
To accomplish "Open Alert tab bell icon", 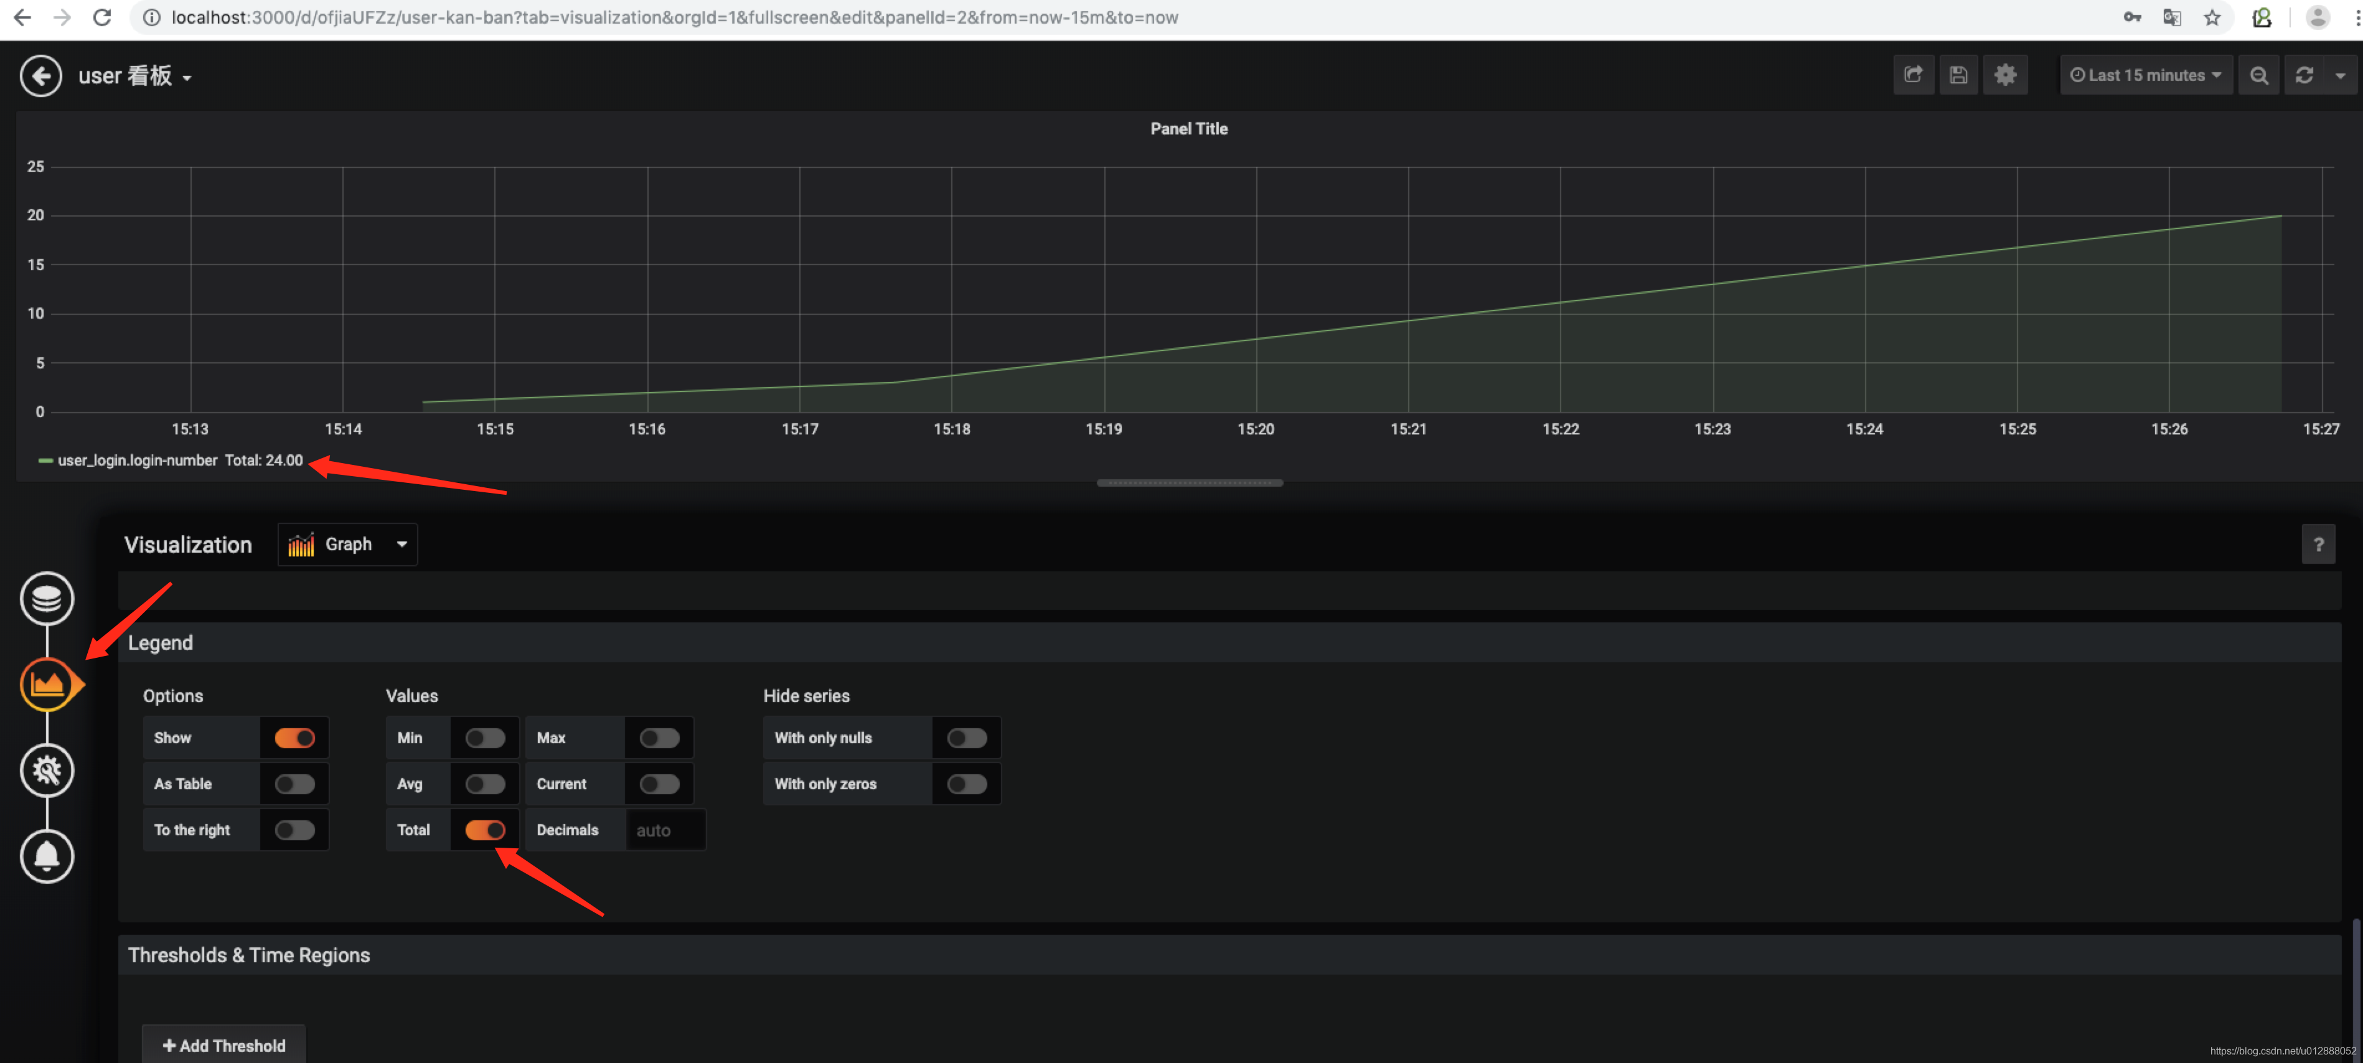I will 47,856.
